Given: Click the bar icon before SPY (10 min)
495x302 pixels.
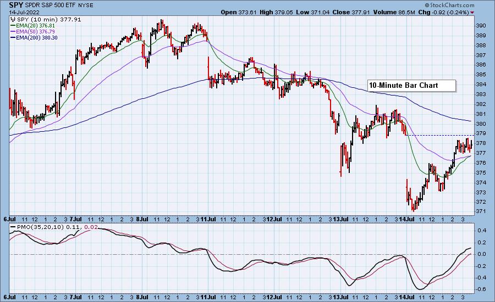Looking at the screenshot, I should click(x=13, y=20).
